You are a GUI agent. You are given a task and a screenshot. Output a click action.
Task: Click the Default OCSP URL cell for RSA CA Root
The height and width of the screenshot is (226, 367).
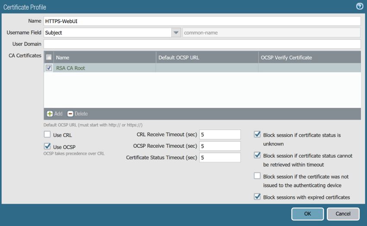point(207,68)
